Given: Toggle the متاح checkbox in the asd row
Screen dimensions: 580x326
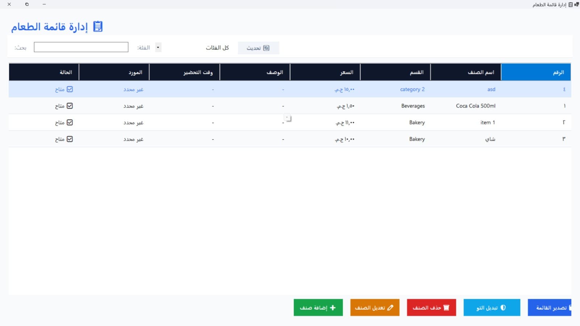Looking at the screenshot, I should (x=70, y=89).
